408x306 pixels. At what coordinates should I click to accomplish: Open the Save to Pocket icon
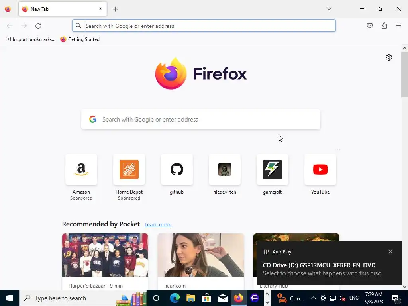(369, 25)
